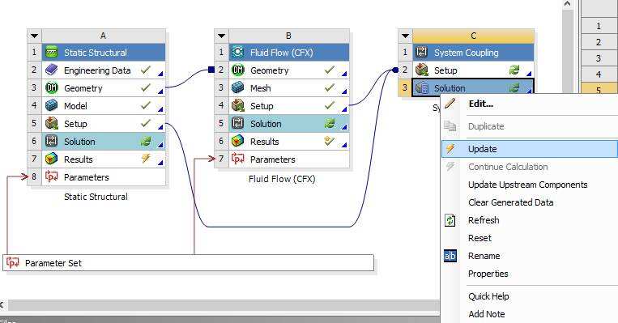Open the system C dropdown arrow

tap(405, 36)
